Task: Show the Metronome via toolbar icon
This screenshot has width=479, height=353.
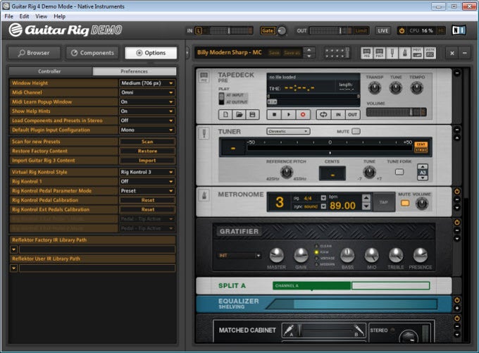Action: coord(405,53)
